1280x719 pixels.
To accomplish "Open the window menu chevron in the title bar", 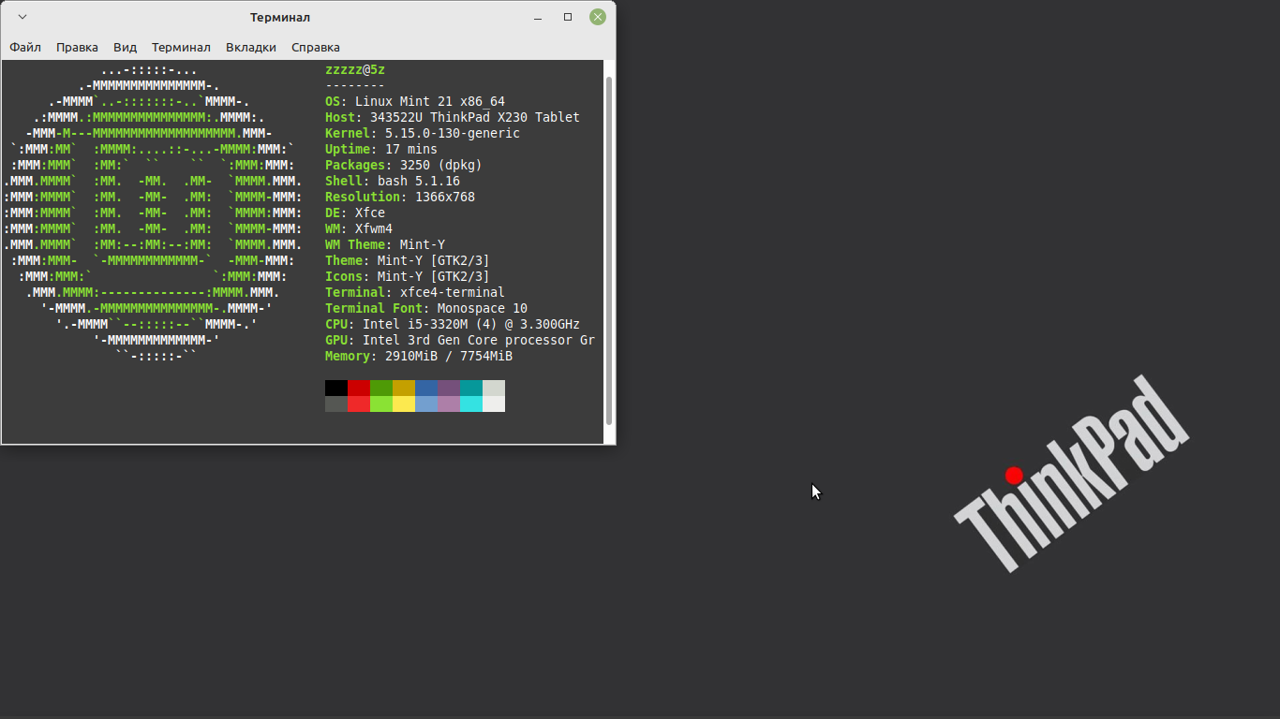I will tap(22, 17).
